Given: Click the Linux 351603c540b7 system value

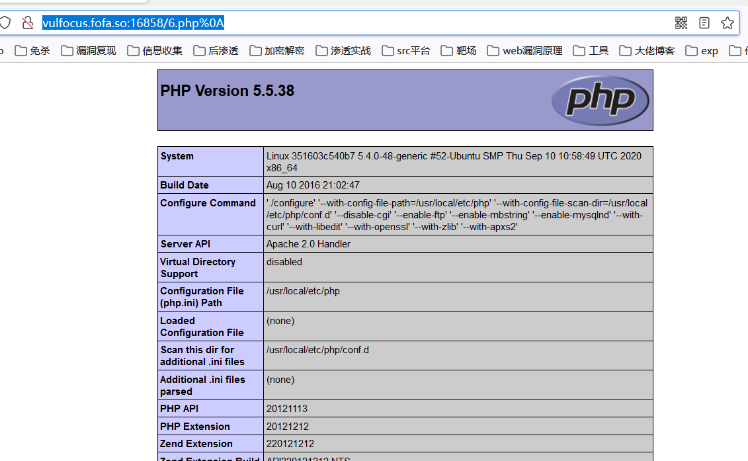Looking at the screenshot, I should [454, 162].
